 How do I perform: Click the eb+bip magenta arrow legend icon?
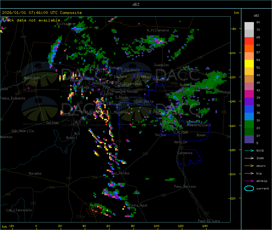click(249, 181)
